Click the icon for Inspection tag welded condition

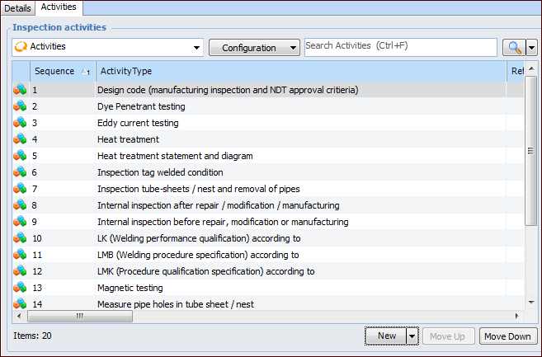(20, 172)
